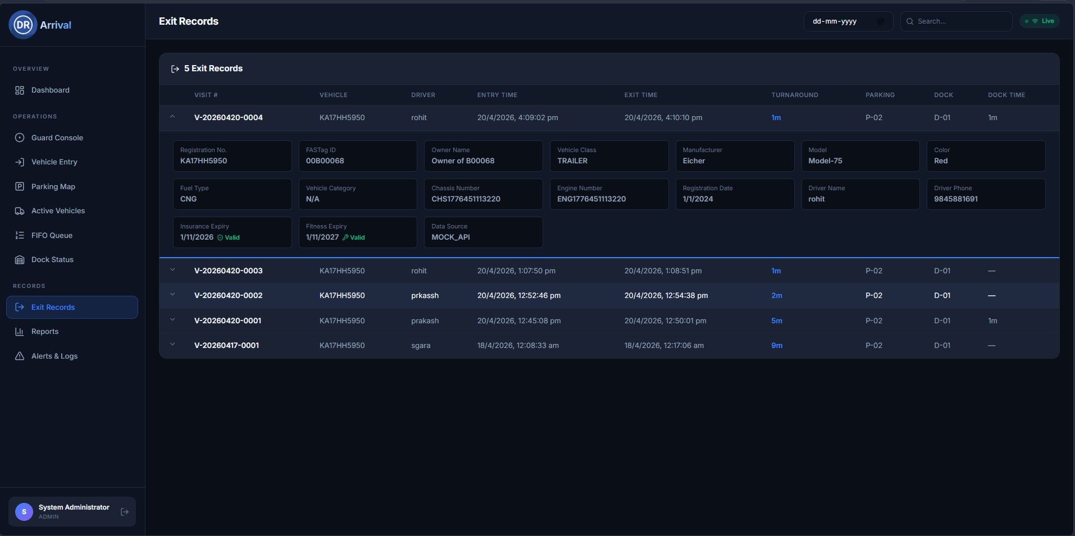Collapse the V-20260420-0004 record row

[x=172, y=117]
